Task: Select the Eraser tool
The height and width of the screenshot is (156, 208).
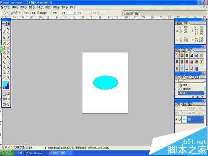Action: tap(5, 52)
